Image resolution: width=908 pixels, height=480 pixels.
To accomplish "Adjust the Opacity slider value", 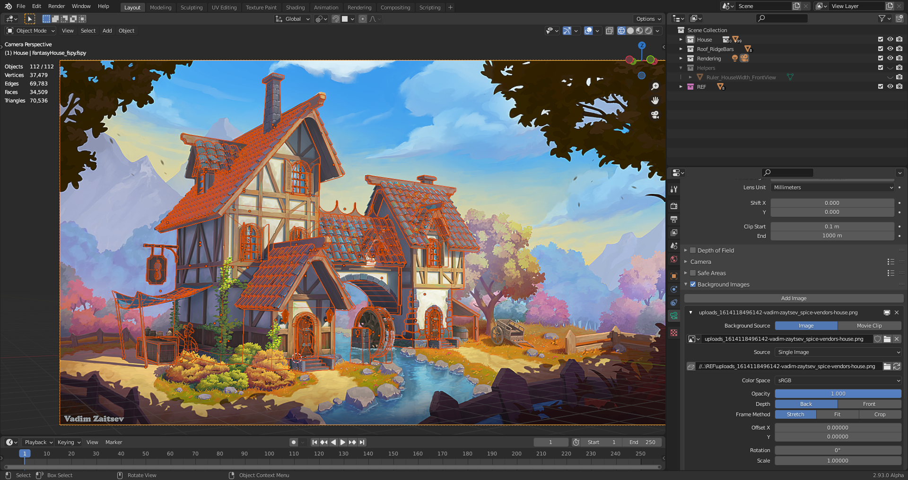I will [x=838, y=394].
